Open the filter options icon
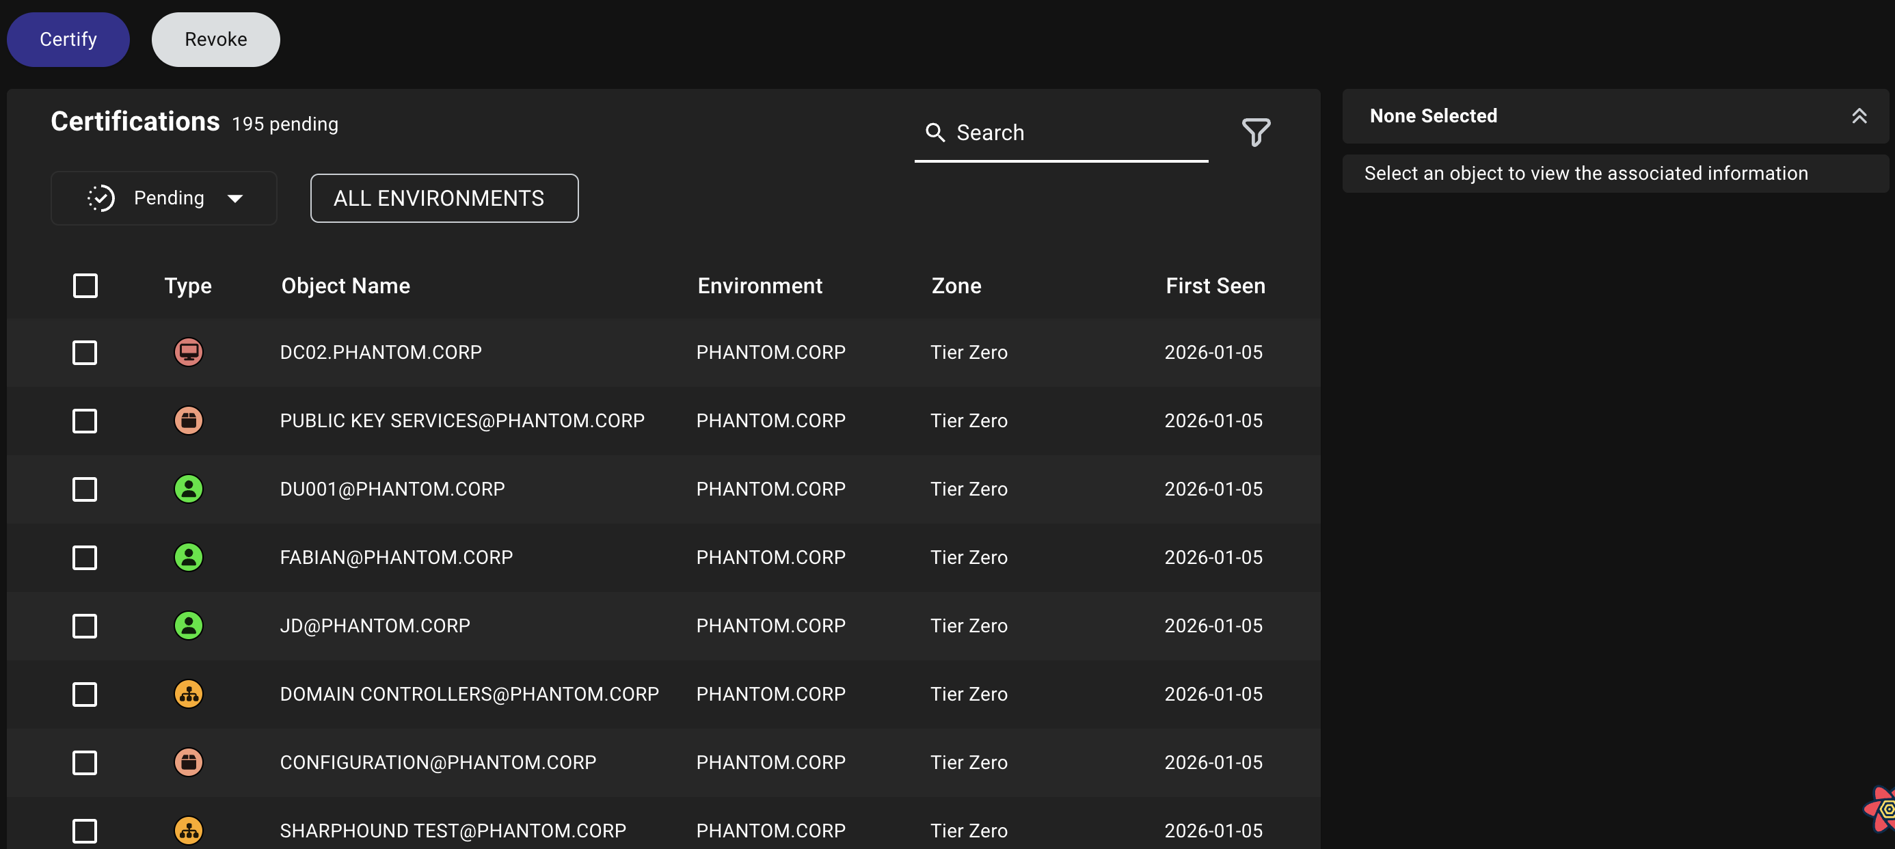Screen dimensions: 1895x849 pyautogui.click(x=1256, y=133)
